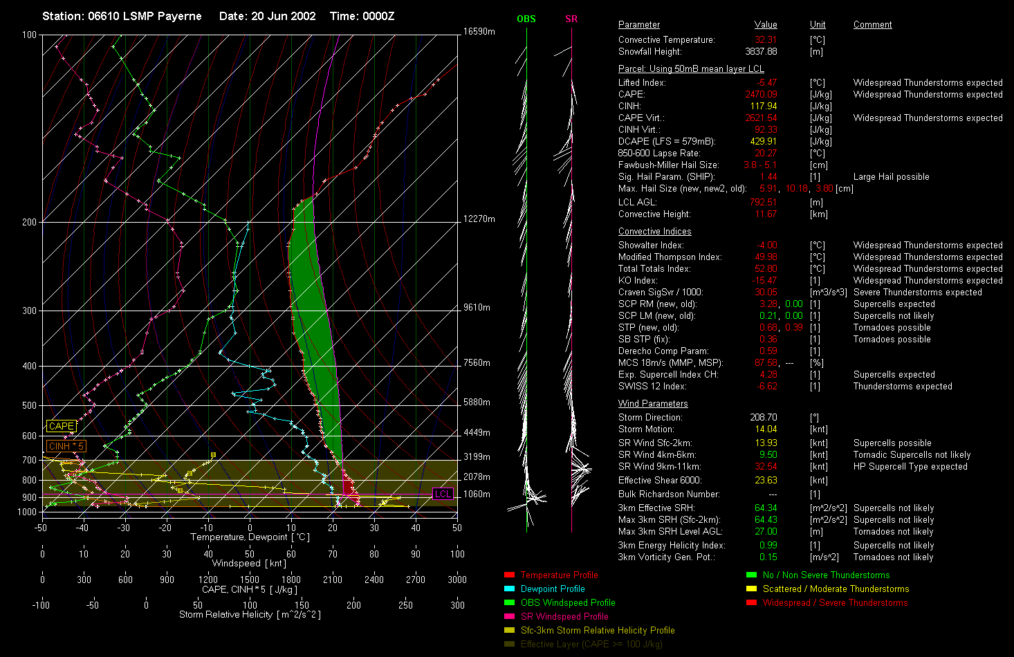
Task: Click the Convective Indices section heading
Action: [x=654, y=232]
